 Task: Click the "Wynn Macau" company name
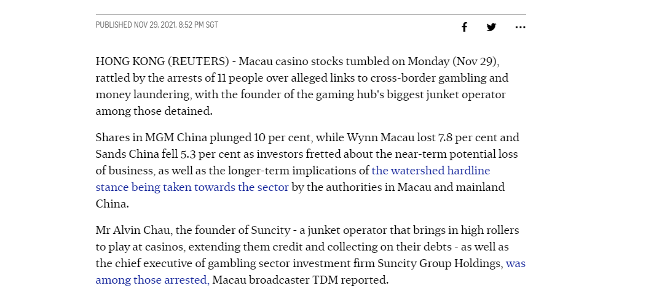click(380, 138)
